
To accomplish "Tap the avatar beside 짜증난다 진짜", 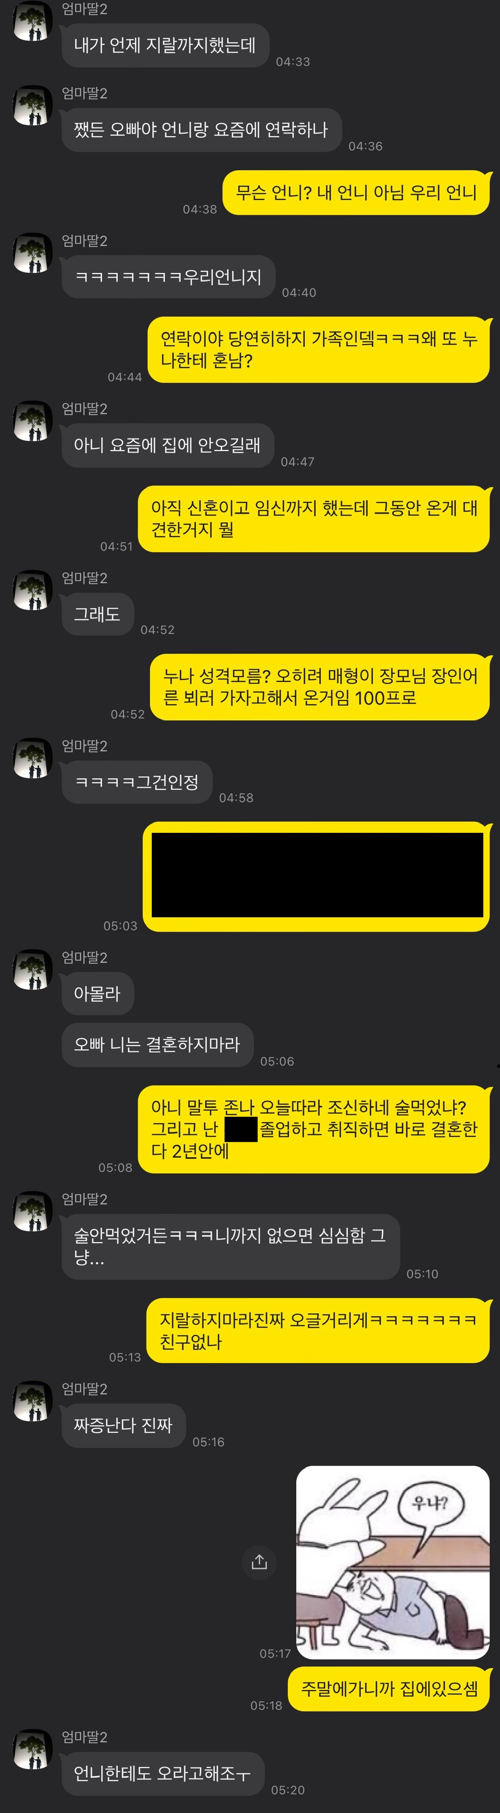I will tap(32, 1401).
